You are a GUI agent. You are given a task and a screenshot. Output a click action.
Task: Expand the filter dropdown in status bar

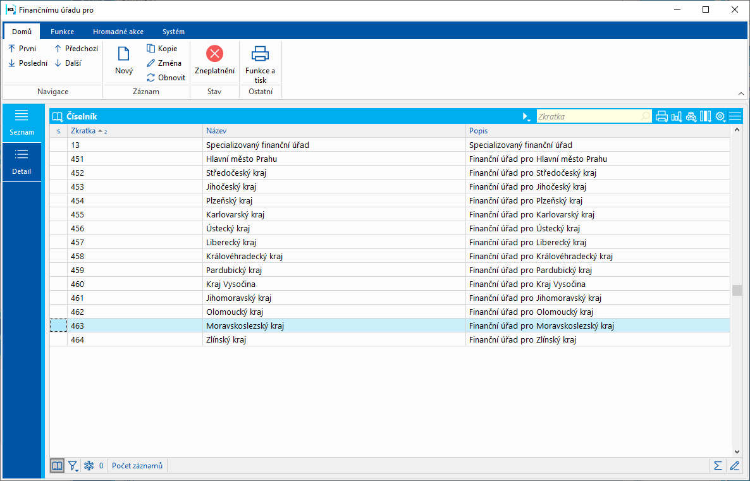click(x=73, y=466)
